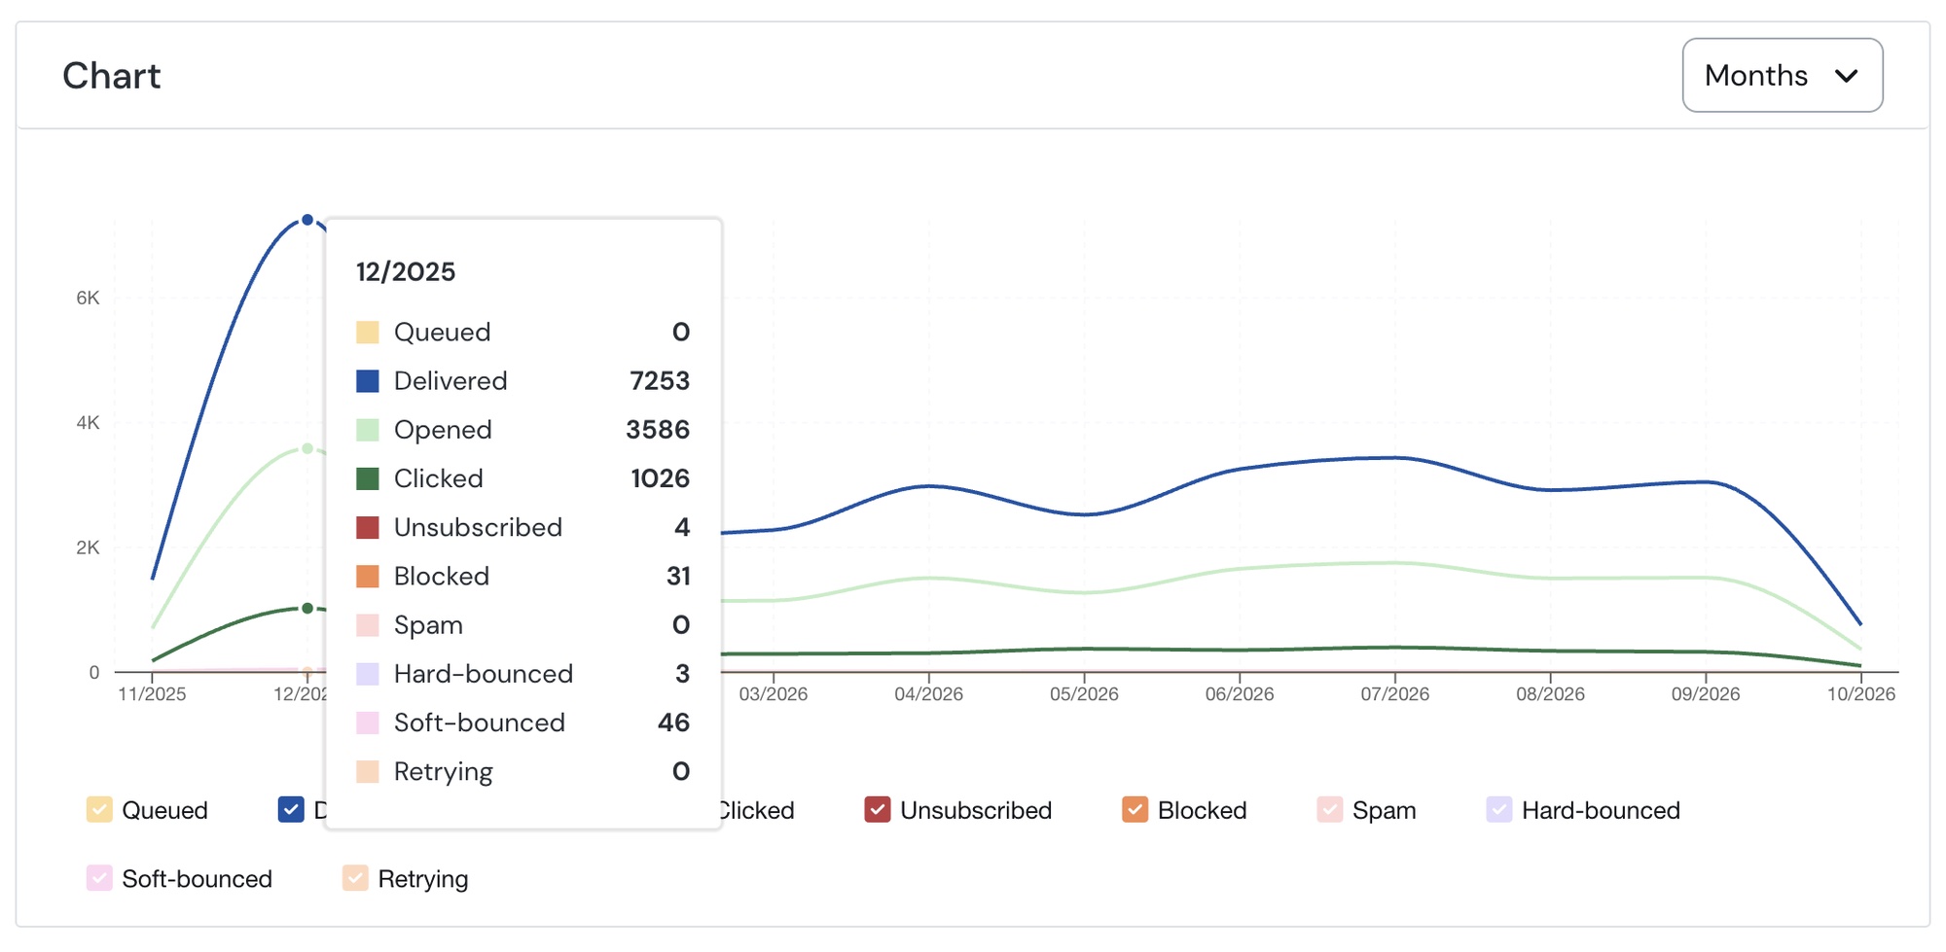
Task: Click the Blocked color swatch in tooltip
Action: [x=368, y=577]
